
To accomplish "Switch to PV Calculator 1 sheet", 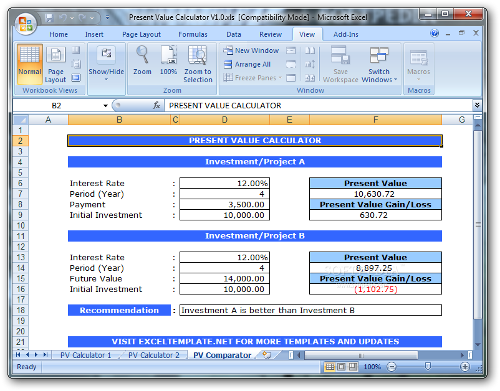I will click(85, 356).
